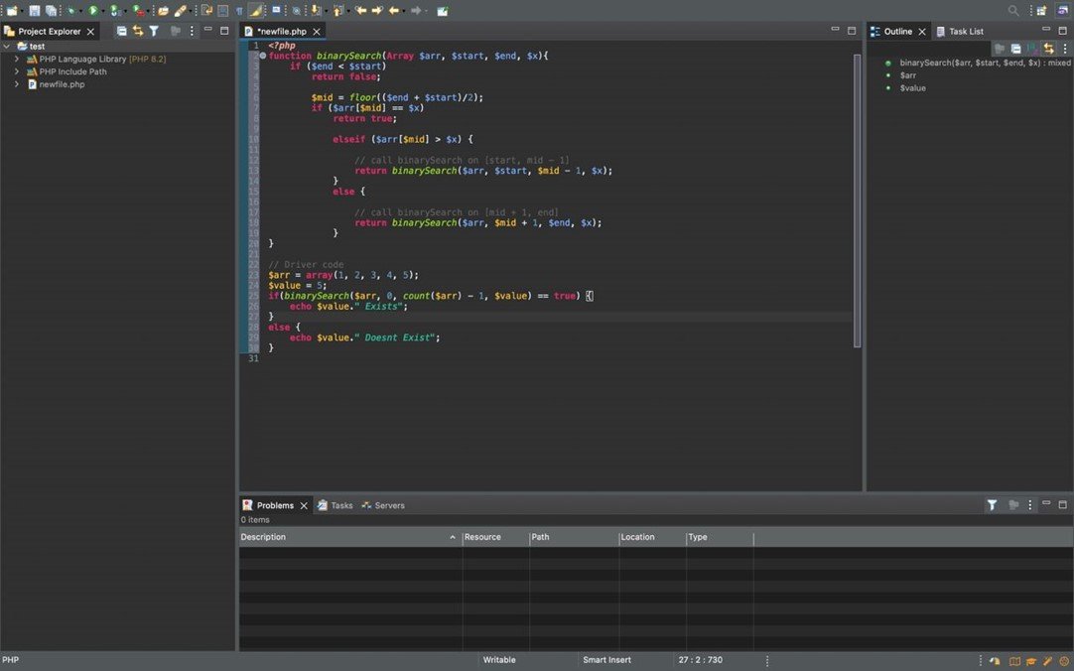Open the Debug configurations dropdown arrow
The image size is (1074, 671).
(x=80, y=11)
